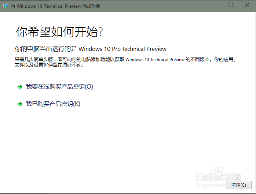Click the window icon in the title bar
This screenshot has height=194, width=256.
[x=6, y=6]
